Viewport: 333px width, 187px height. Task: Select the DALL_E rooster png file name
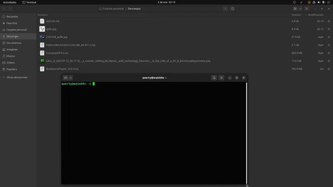(128, 61)
